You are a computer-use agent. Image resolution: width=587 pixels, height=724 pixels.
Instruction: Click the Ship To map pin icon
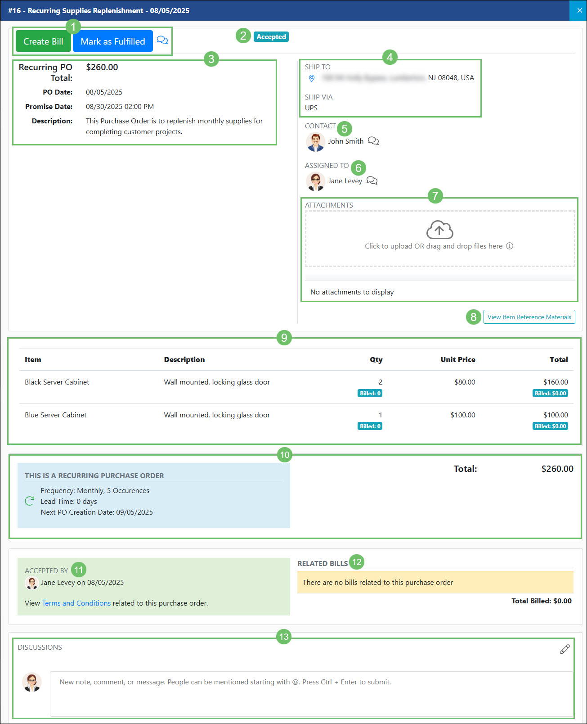click(x=311, y=78)
